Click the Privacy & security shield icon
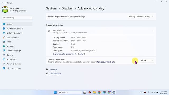This screenshot has width=169, height=95. coord(4,64)
